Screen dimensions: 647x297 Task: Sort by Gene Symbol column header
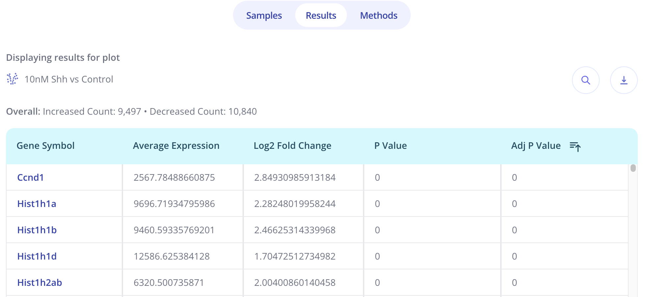(x=45, y=146)
